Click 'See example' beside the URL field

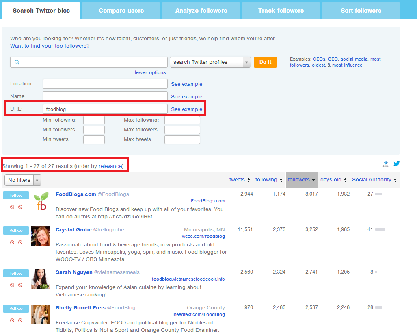click(187, 109)
